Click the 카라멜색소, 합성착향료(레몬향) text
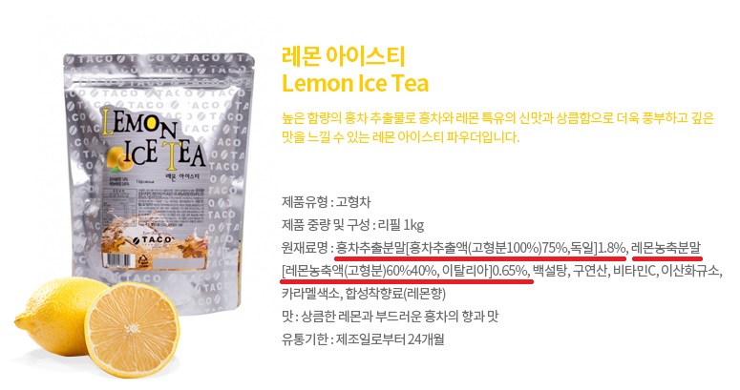 tap(364, 294)
